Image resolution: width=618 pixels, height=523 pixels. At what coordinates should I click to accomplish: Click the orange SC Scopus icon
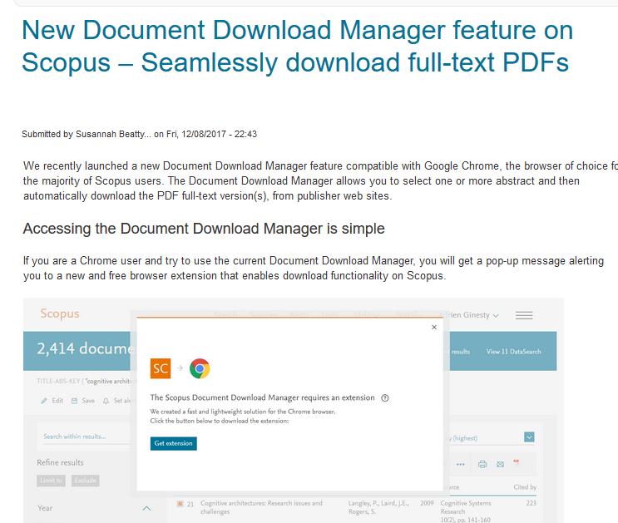click(x=161, y=368)
